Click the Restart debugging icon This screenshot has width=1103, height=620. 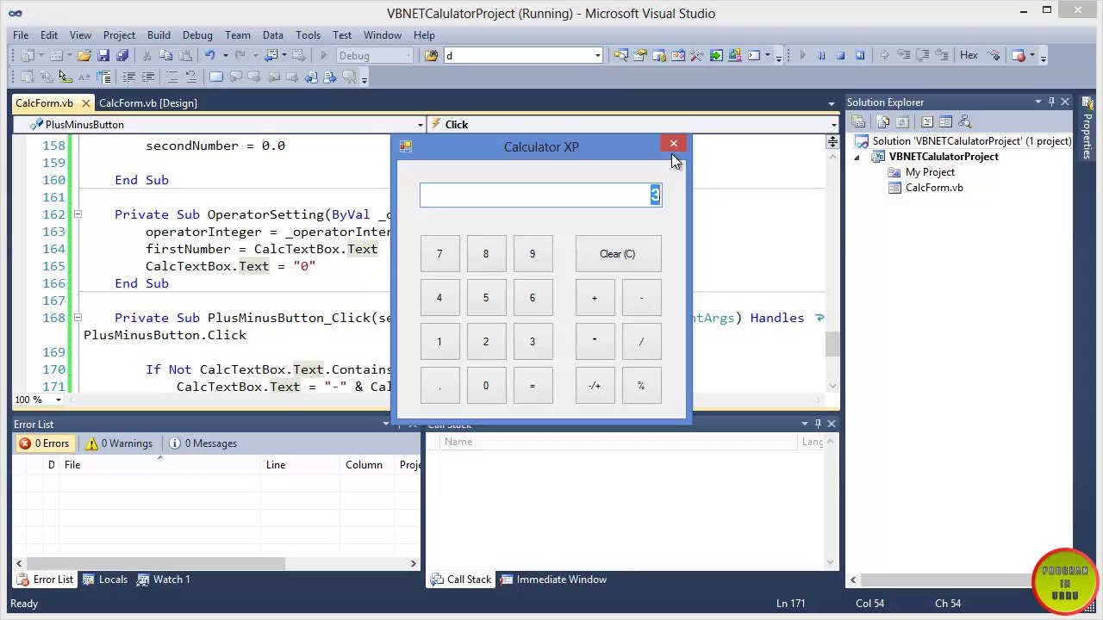[859, 55]
